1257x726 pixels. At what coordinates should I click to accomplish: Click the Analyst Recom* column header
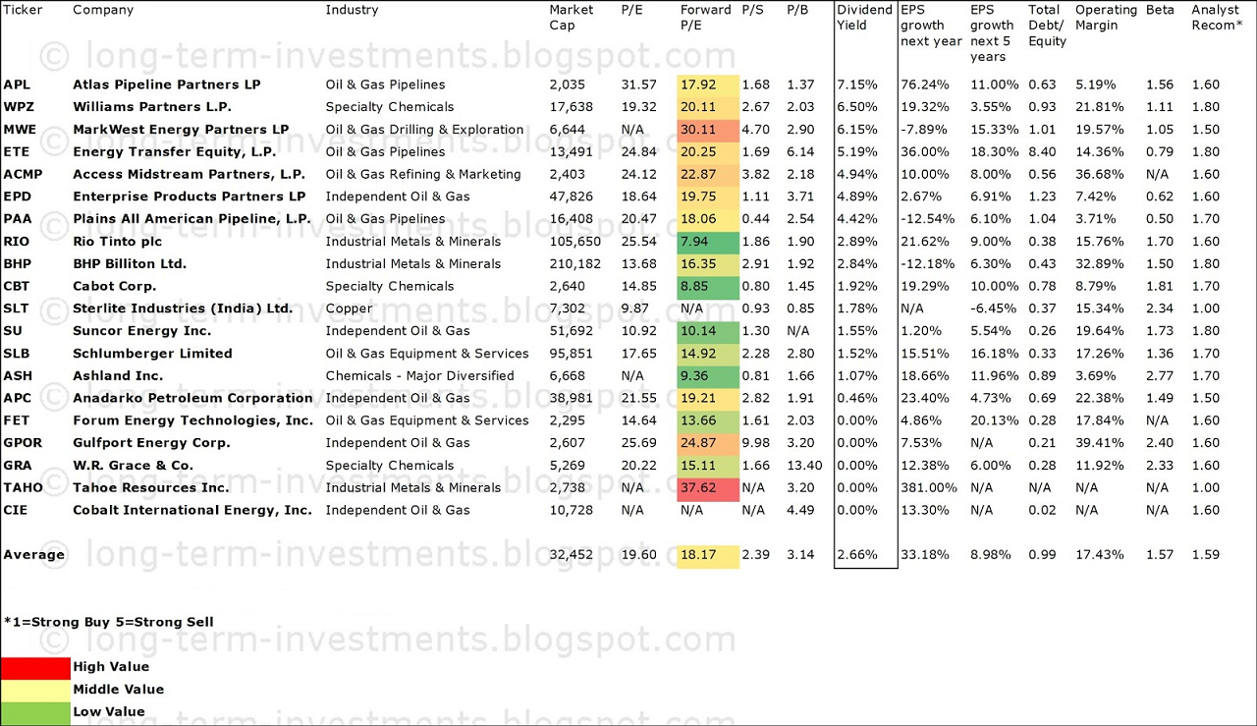1217,18
